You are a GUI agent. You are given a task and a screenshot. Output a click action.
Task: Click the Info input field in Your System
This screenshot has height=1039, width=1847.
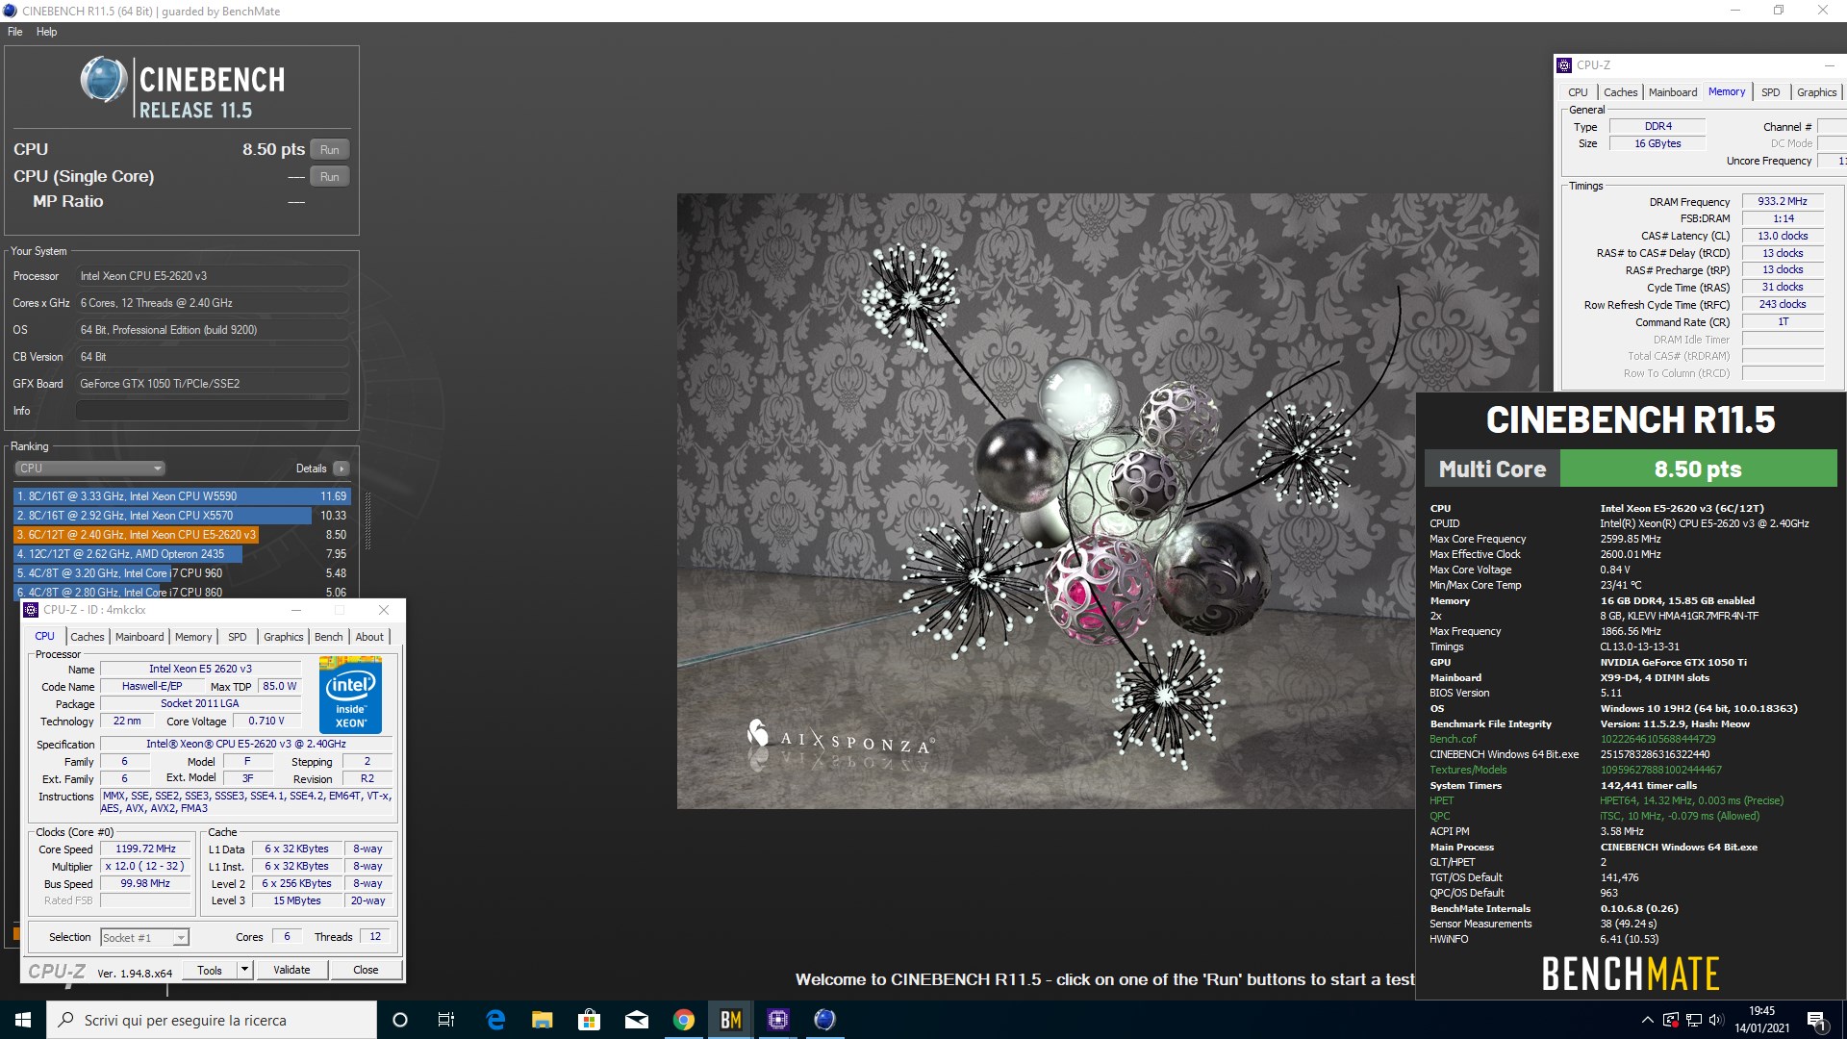(212, 411)
